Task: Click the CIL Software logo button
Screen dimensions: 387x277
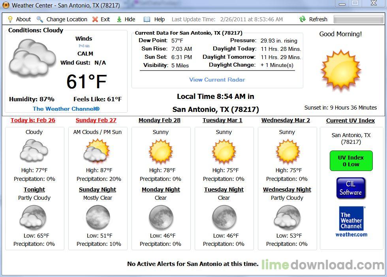Action: click(351, 188)
